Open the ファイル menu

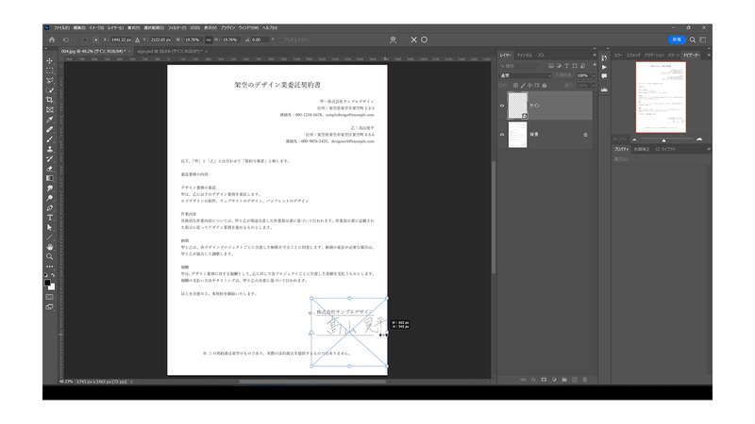point(61,28)
